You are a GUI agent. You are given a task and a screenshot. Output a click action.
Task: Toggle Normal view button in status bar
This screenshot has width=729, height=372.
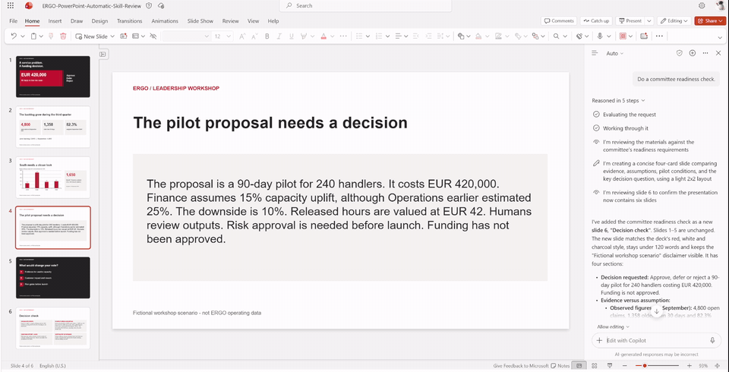579,366
